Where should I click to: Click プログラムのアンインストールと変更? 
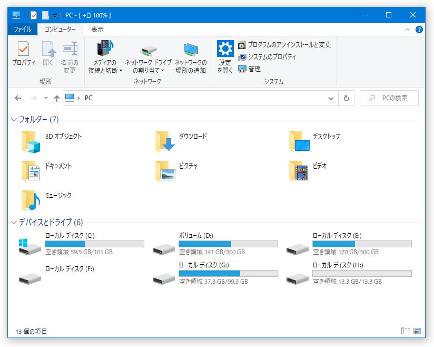[284, 45]
